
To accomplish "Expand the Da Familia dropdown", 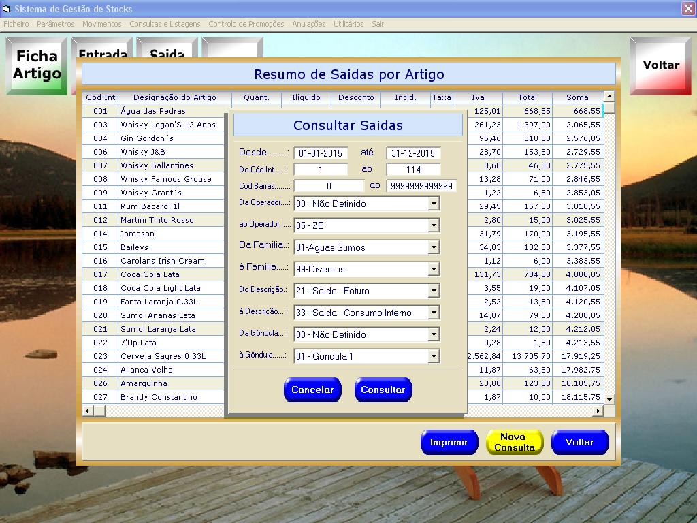I will (x=434, y=247).
